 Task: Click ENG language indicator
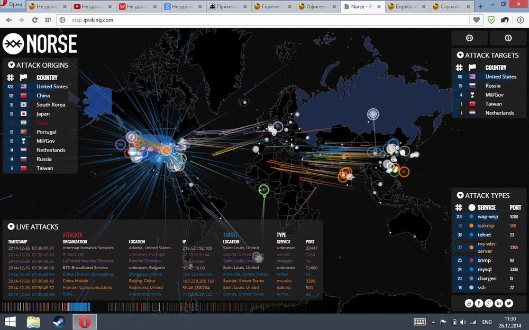(487, 322)
